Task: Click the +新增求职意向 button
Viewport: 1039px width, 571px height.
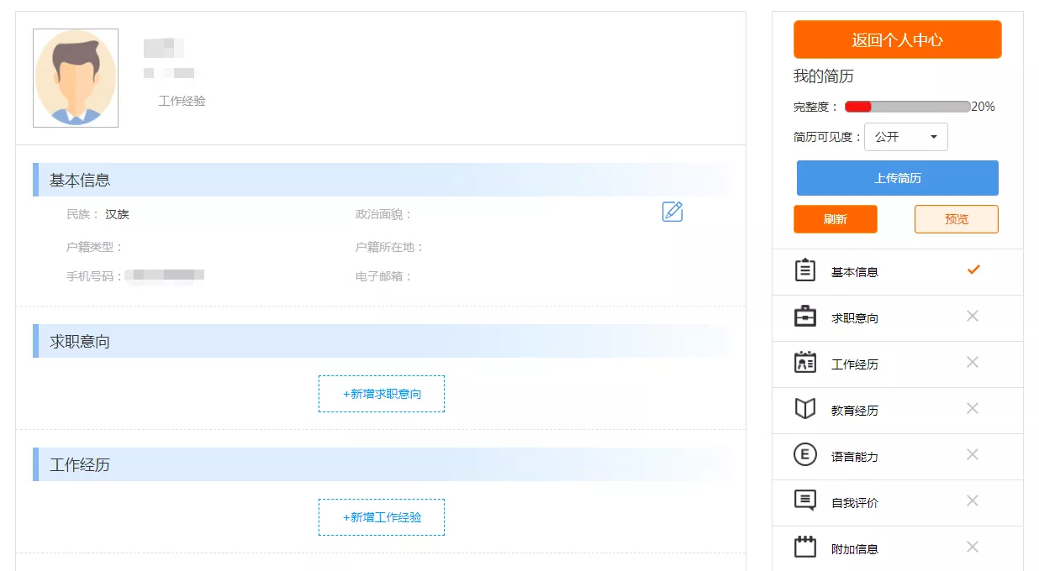Action: point(382,394)
